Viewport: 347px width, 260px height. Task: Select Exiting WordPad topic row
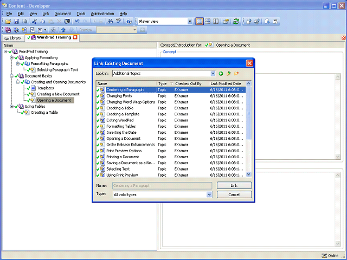pos(171,120)
